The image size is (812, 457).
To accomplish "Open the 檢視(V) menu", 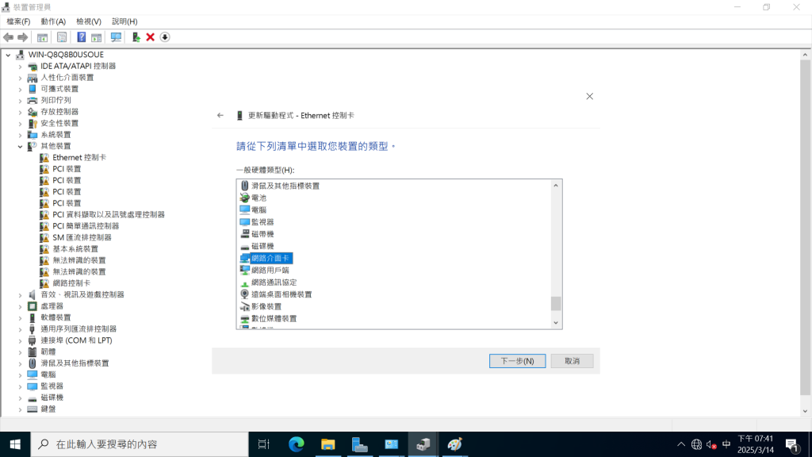I will (89, 21).
